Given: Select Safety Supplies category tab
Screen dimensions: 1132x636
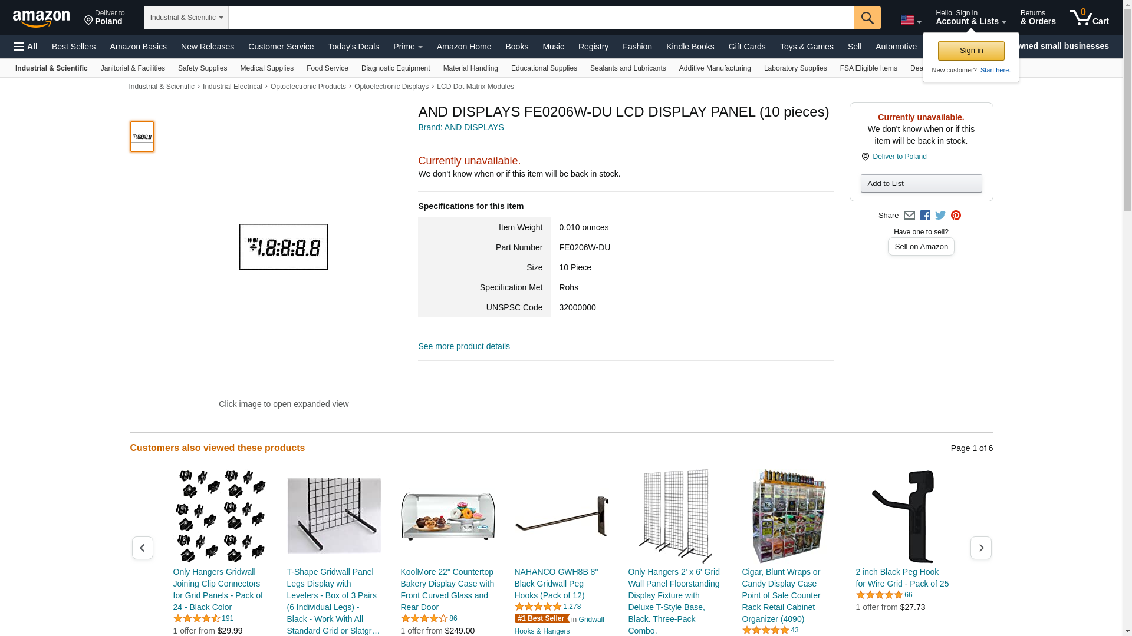Looking at the screenshot, I should pos(202,68).
